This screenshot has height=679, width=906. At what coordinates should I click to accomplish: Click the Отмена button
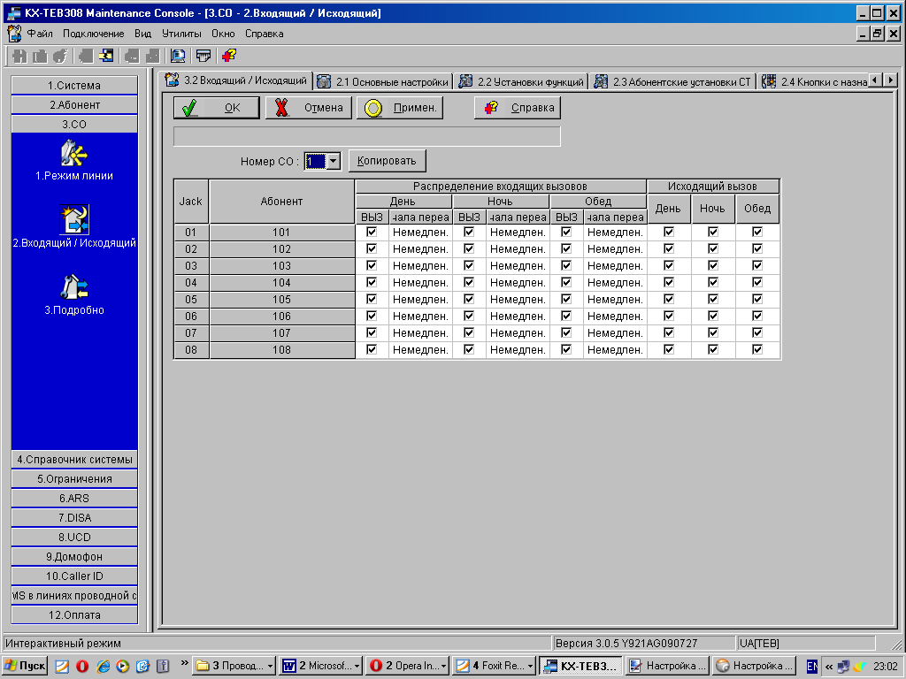tap(309, 107)
